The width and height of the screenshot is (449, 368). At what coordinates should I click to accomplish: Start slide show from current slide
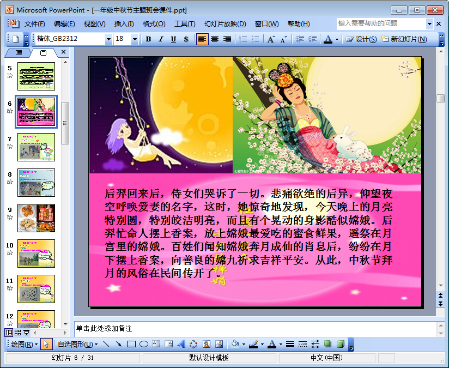click(x=26, y=333)
